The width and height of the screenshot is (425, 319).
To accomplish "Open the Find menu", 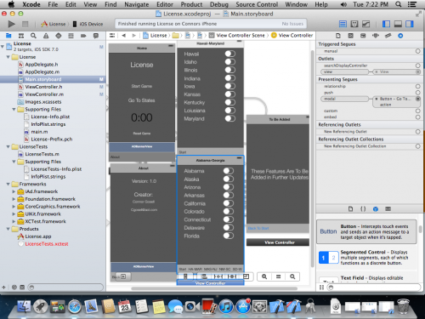I will click(110, 4).
